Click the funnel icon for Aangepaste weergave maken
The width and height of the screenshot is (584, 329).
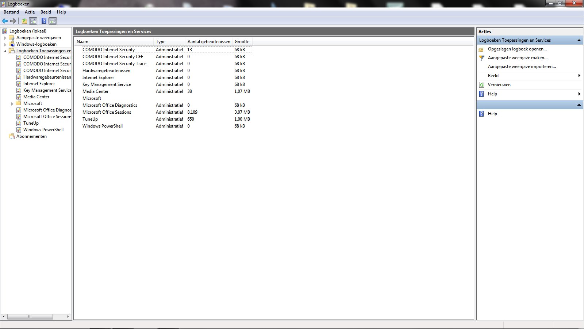(x=481, y=58)
